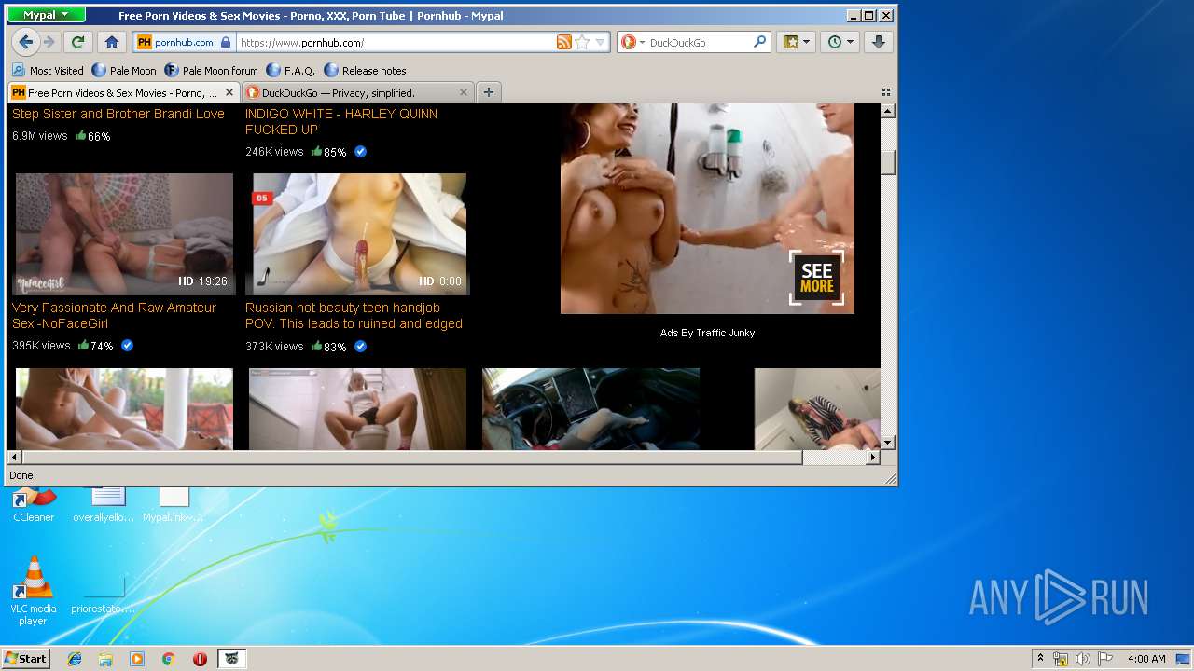Open the new tab plus button
1194x671 pixels.
(x=488, y=92)
